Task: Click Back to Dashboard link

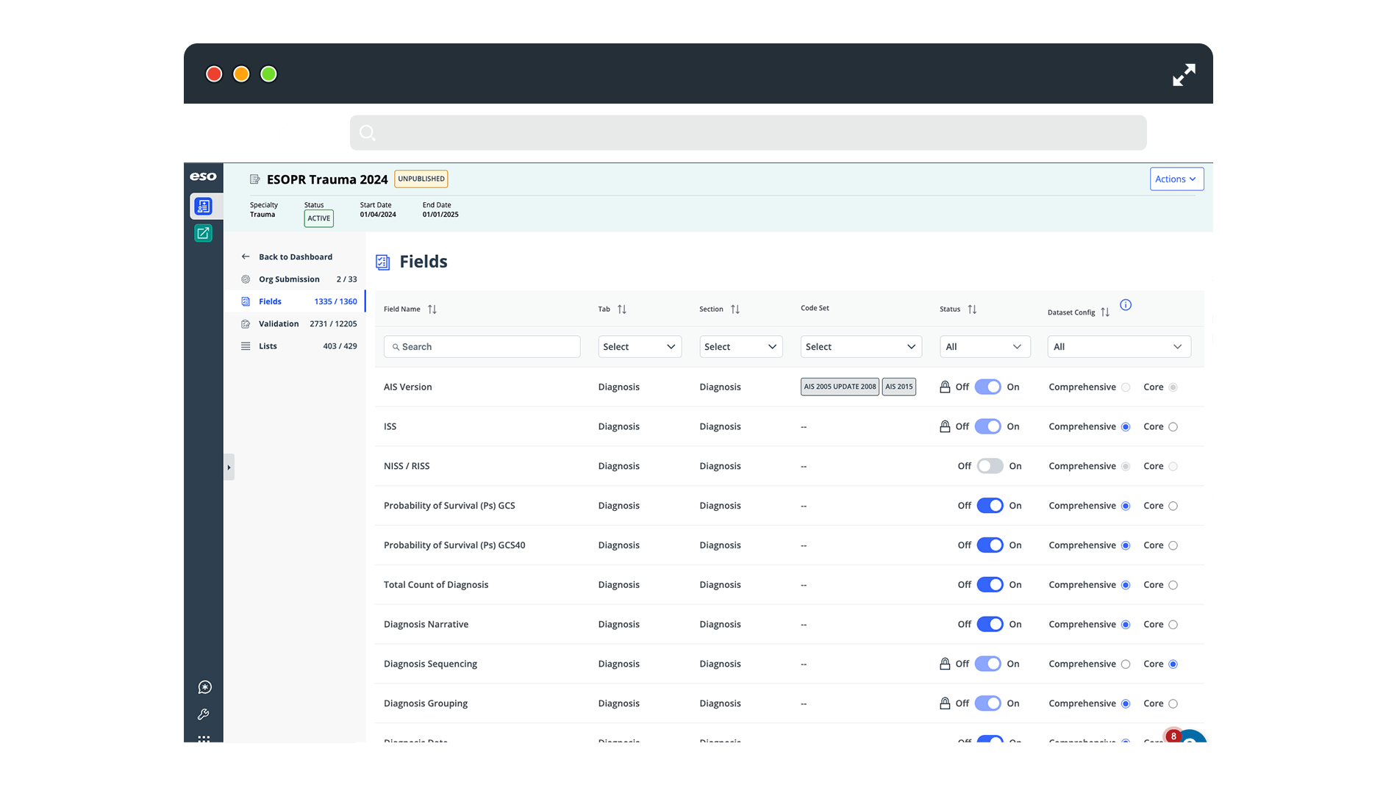Action: [296, 257]
